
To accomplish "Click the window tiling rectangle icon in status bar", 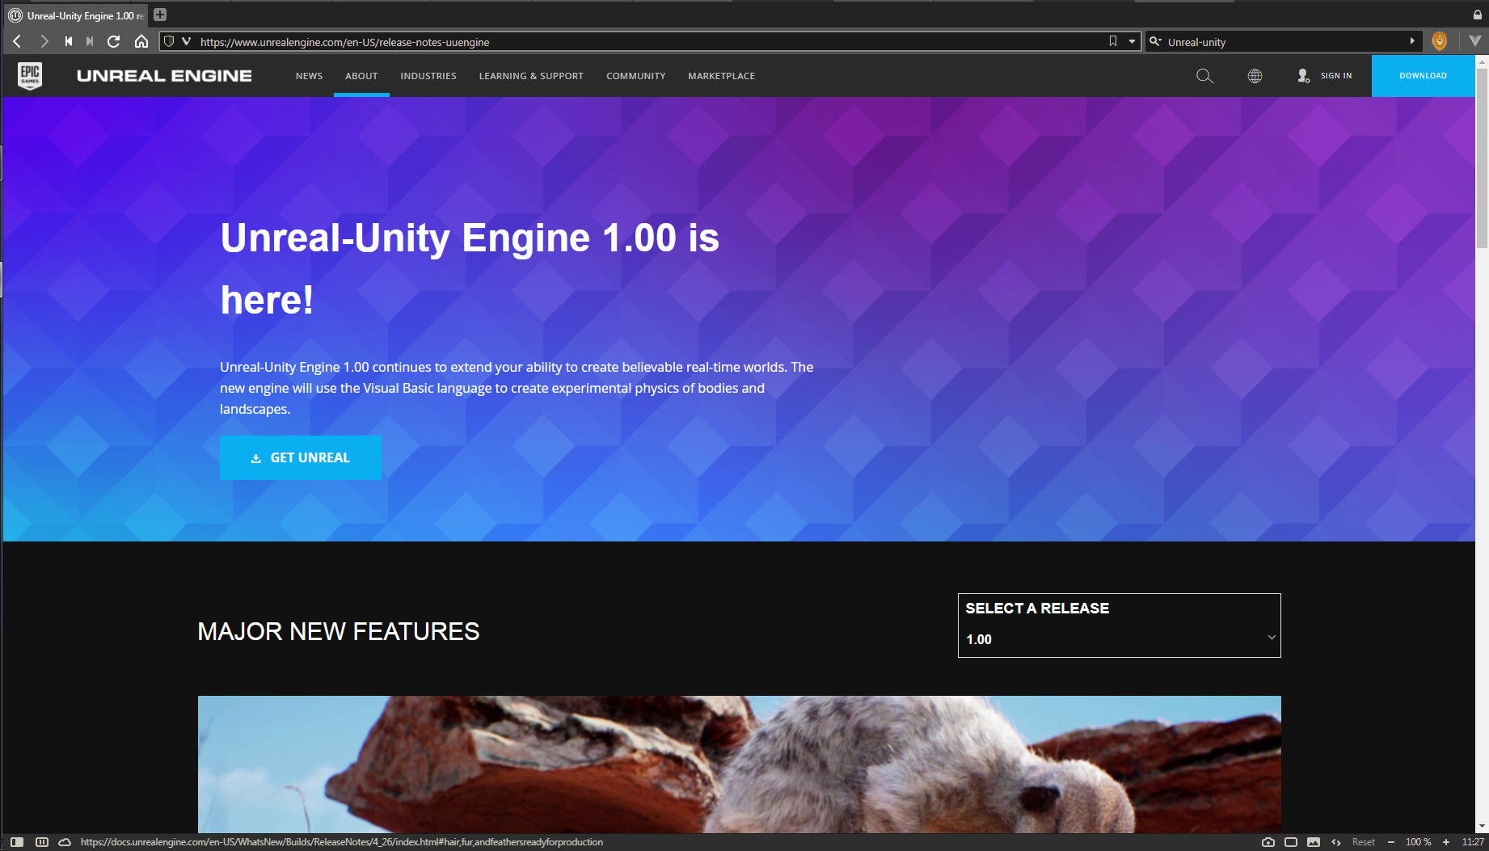I will pos(1291,842).
